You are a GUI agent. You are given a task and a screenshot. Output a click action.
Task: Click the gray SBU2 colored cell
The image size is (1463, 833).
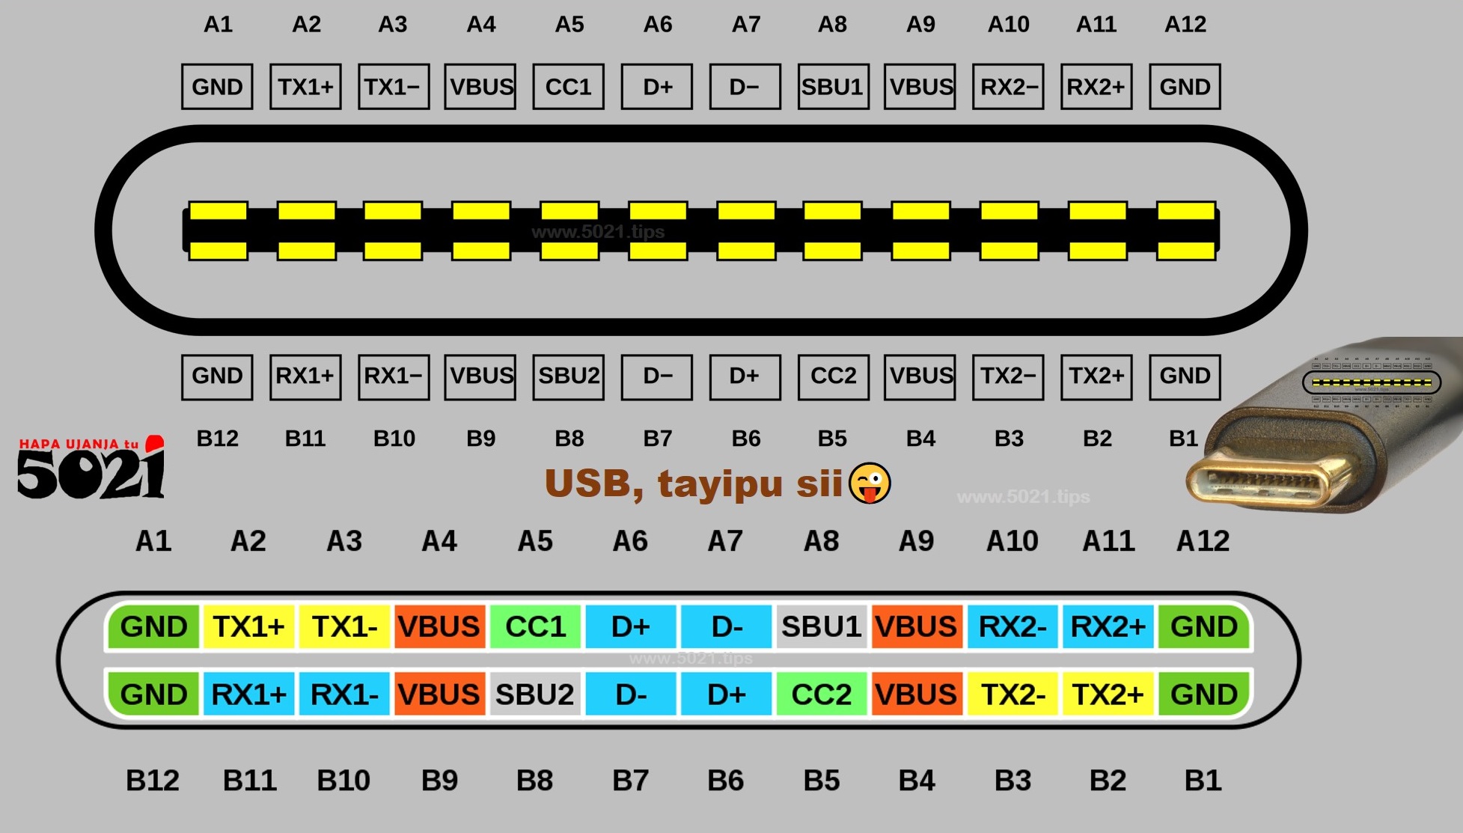point(535,695)
